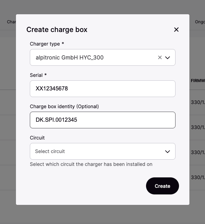Close the Create charge box dialog
Screen dimensions: 205x224
176,30
